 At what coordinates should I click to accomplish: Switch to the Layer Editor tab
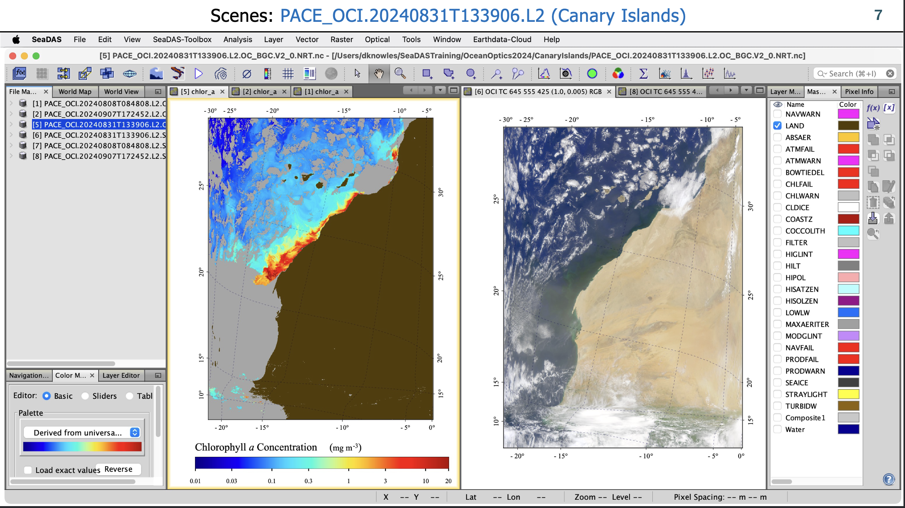click(121, 375)
